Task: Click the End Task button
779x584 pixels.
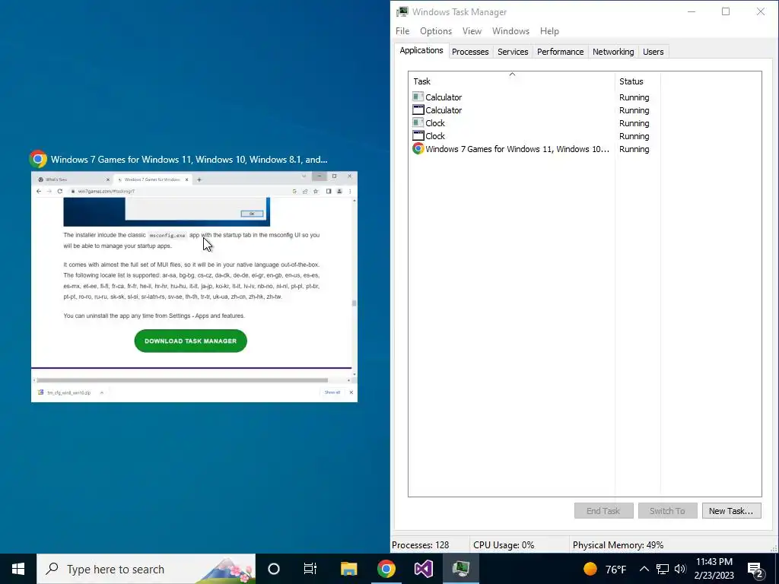Action: coord(603,510)
